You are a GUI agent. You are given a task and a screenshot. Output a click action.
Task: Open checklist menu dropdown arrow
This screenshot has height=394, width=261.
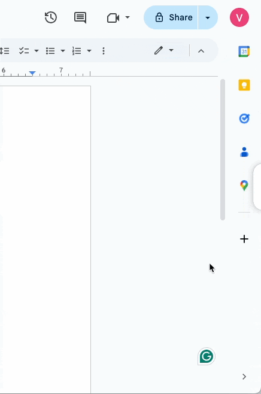coord(37,51)
